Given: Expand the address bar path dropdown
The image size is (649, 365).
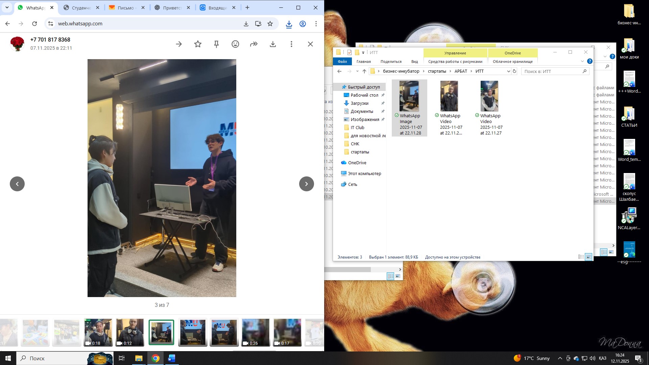Looking at the screenshot, I should coord(508,71).
